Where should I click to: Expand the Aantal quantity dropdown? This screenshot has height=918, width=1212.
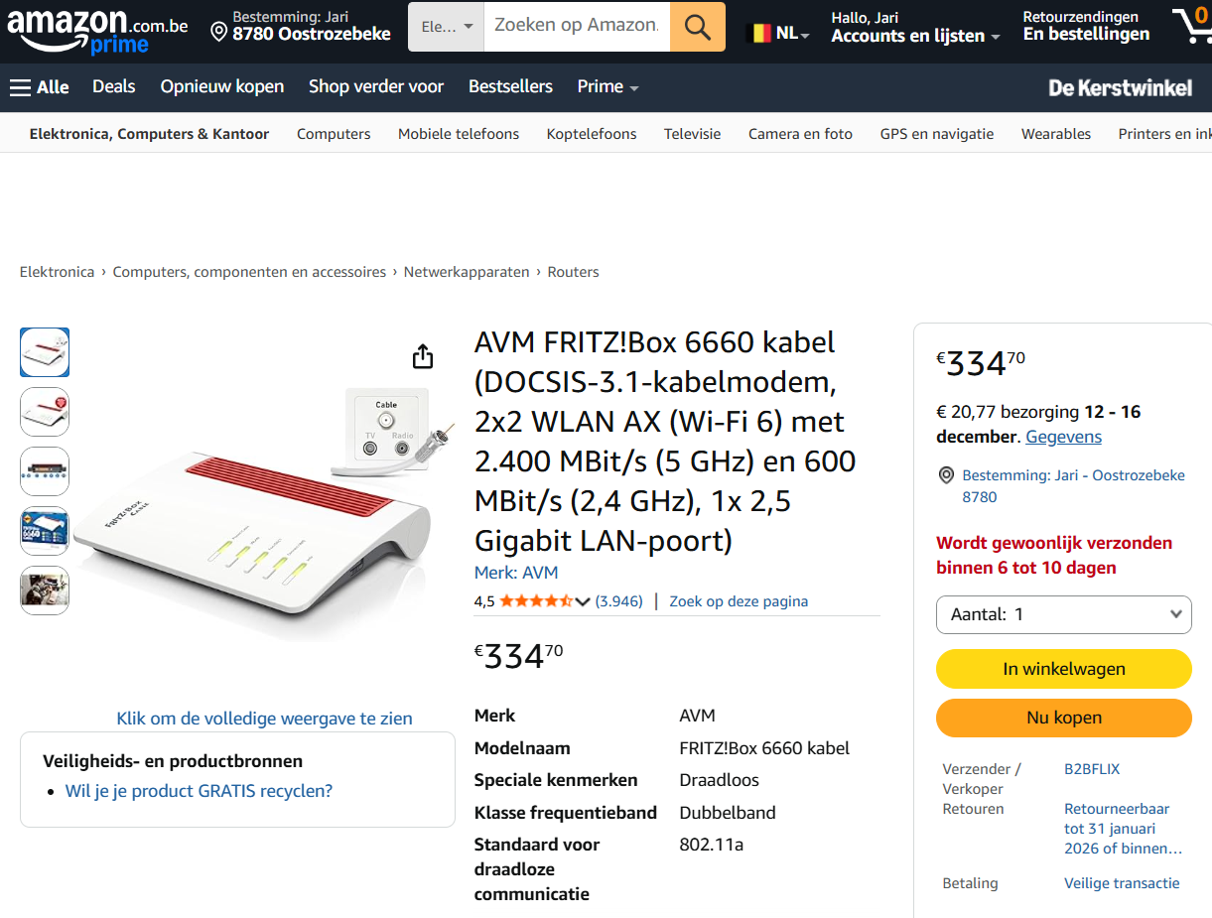[1063, 614]
